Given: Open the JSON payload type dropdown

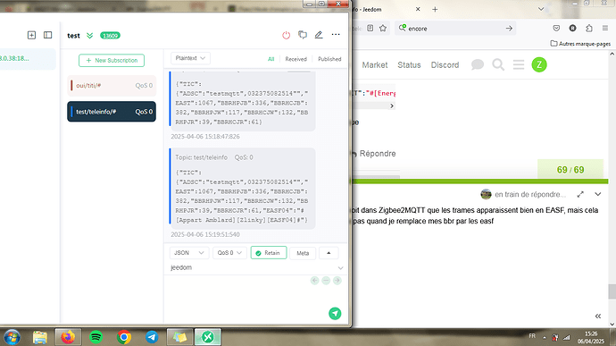Looking at the screenshot, I should (x=189, y=253).
